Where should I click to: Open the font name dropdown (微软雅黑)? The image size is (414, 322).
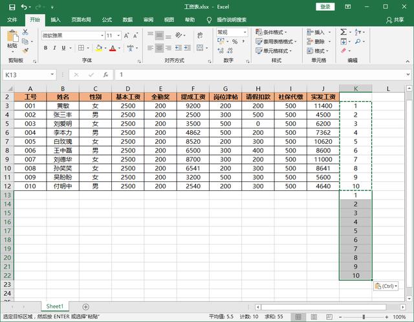click(x=102, y=35)
